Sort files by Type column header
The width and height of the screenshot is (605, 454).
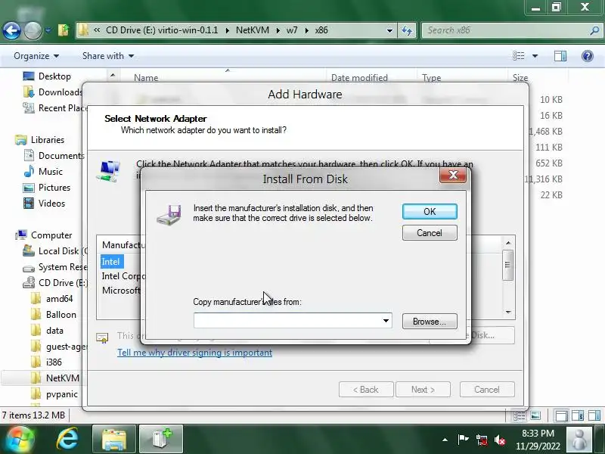coord(431,78)
